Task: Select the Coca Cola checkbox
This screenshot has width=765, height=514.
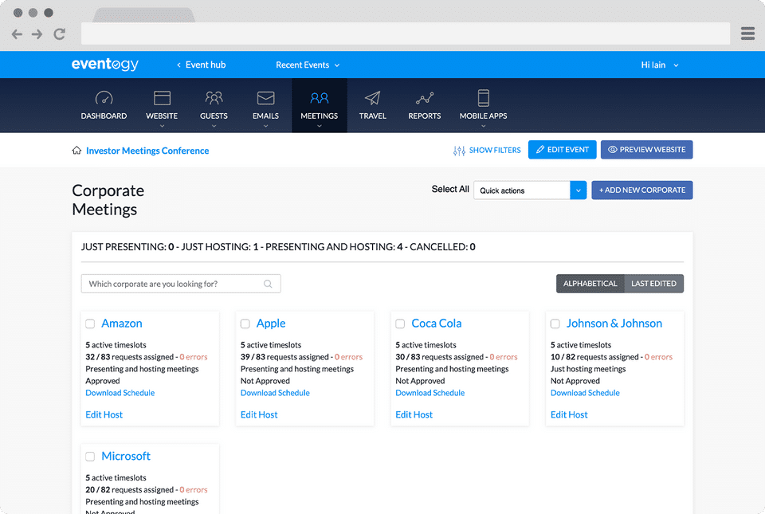Action: (x=400, y=324)
